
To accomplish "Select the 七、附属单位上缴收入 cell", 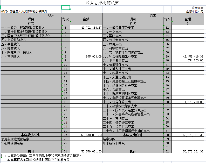I will tap(31, 52).
